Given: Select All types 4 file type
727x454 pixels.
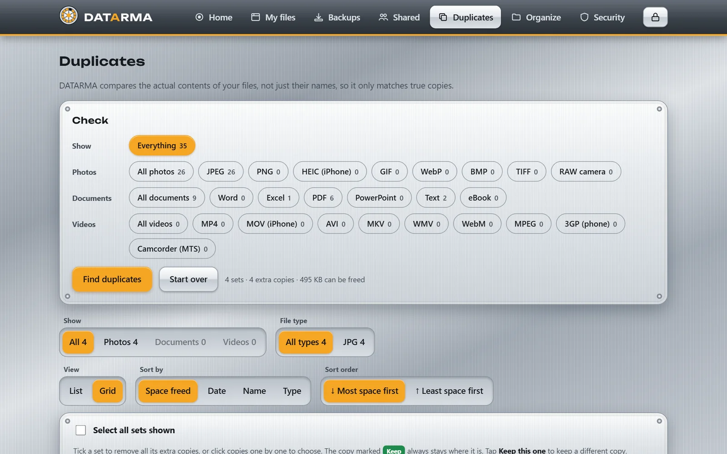Looking at the screenshot, I should 306,342.
